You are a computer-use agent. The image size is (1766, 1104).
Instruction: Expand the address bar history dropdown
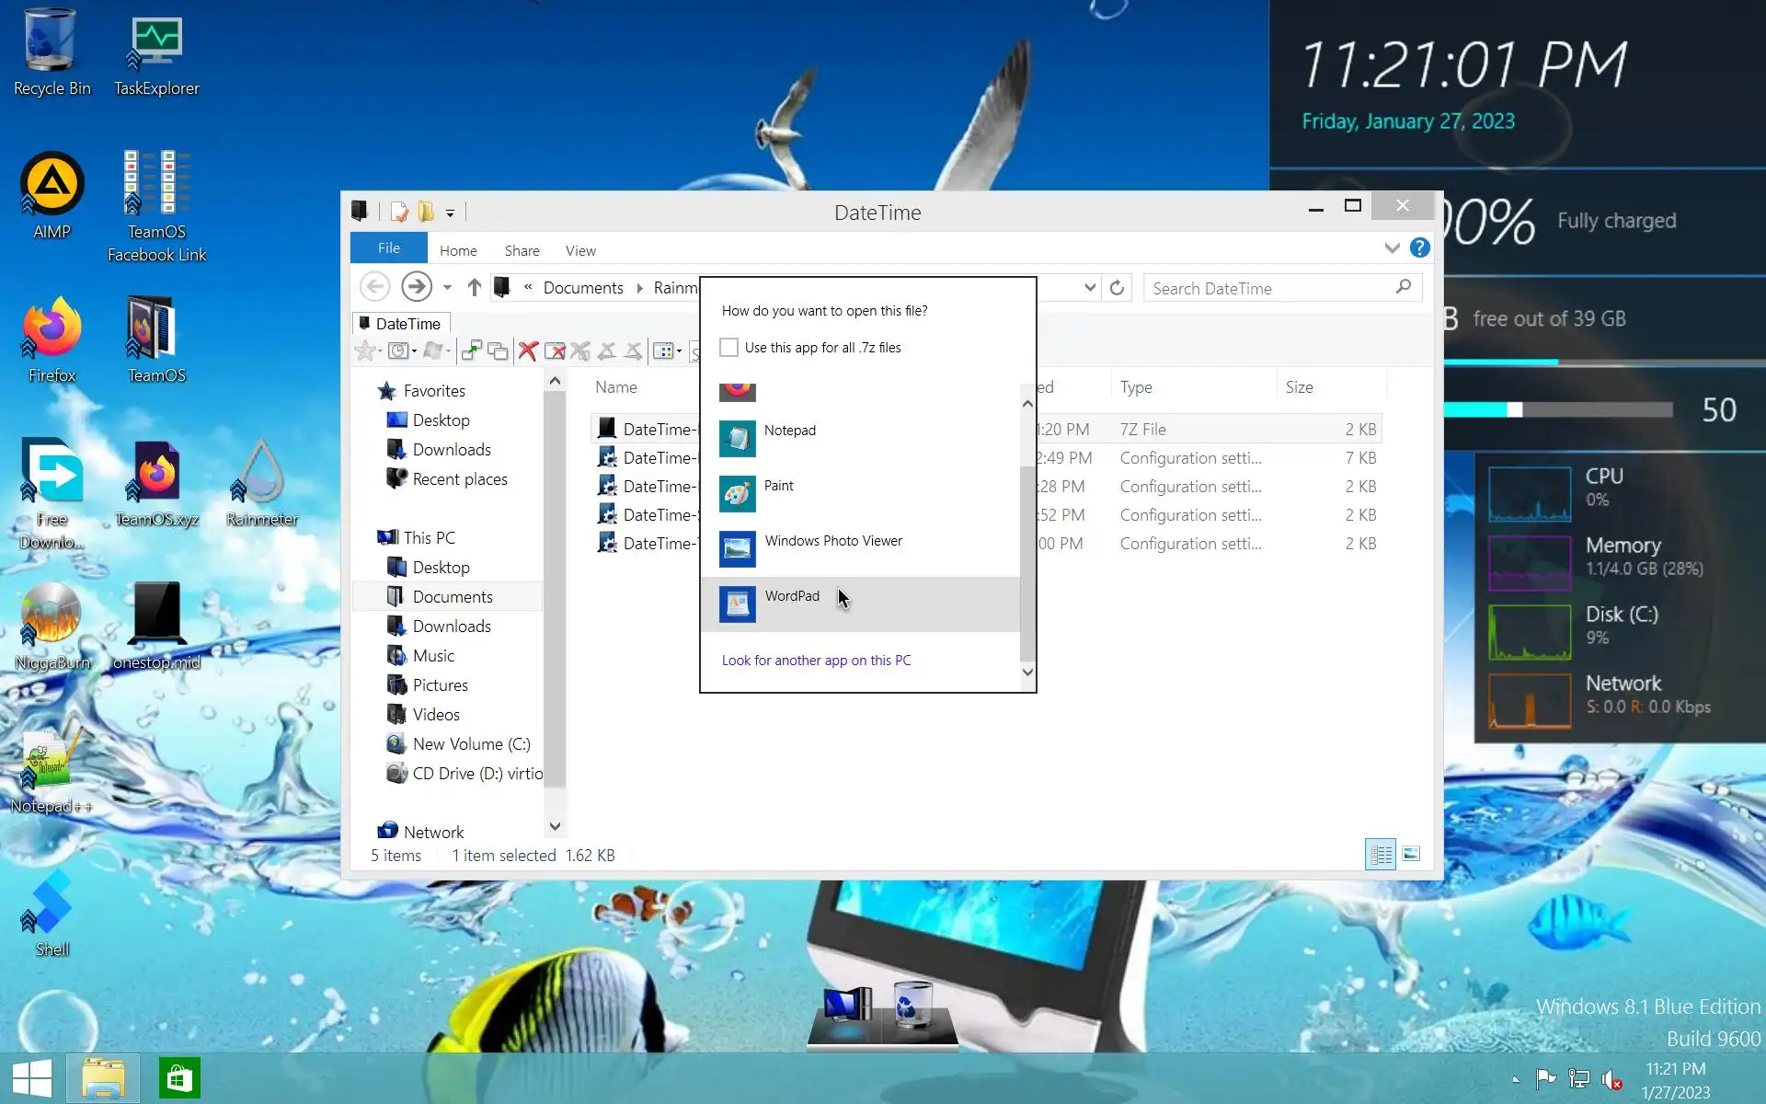pyautogui.click(x=1090, y=288)
